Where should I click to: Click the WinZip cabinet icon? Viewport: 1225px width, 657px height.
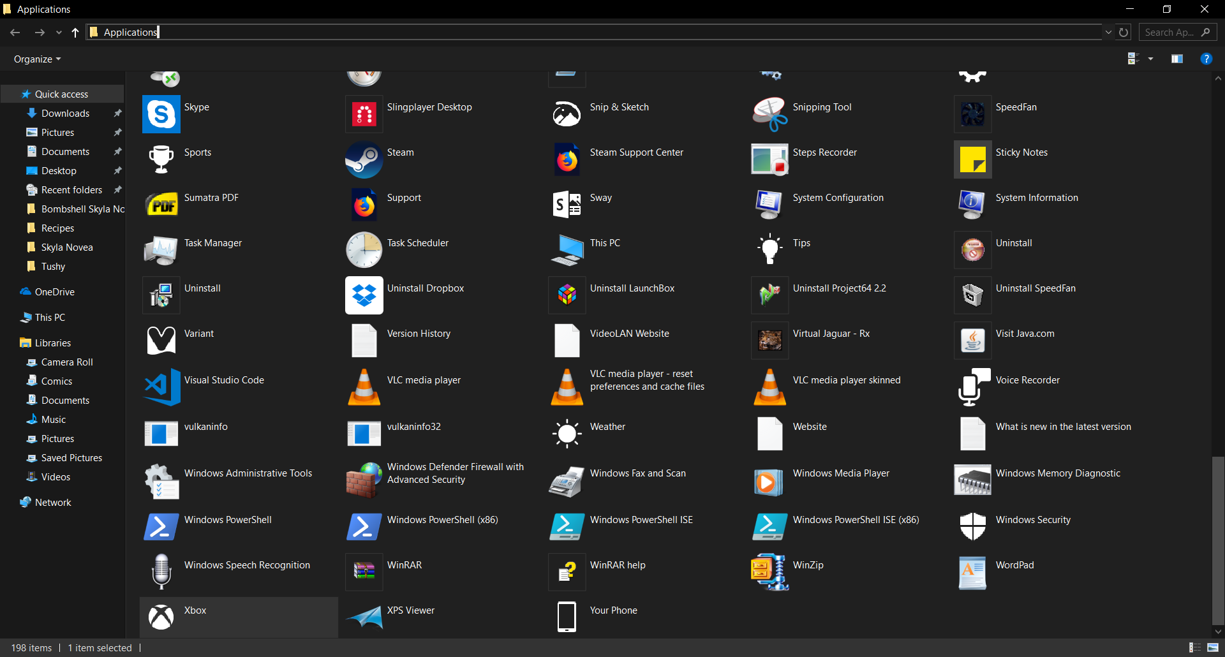tap(770, 572)
